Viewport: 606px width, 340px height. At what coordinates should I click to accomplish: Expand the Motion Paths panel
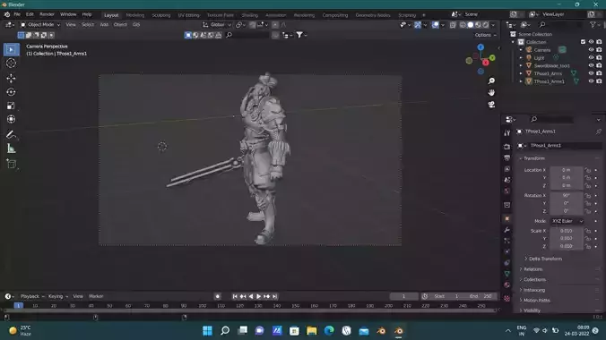(536, 301)
